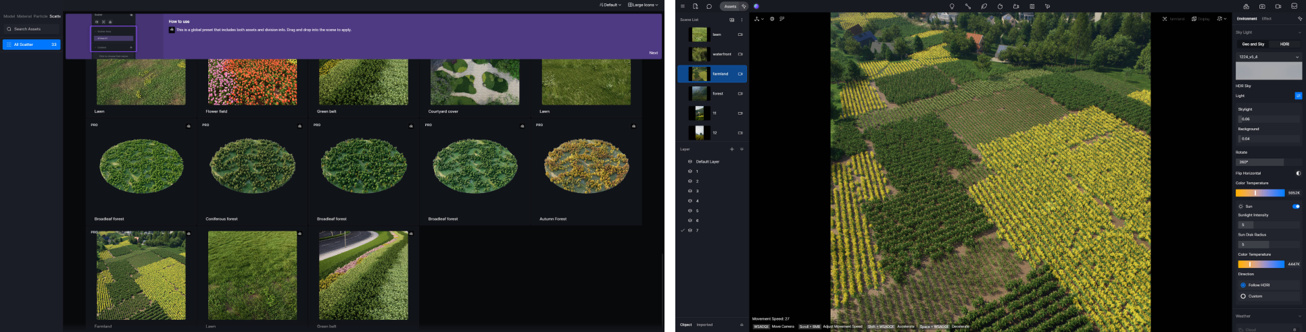Click the camera screenshot icon
The width and height of the screenshot is (1306, 332).
[1262, 6]
